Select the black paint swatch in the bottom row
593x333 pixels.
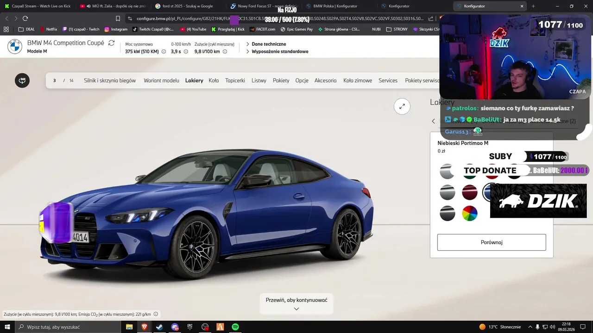[x=448, y=214]
